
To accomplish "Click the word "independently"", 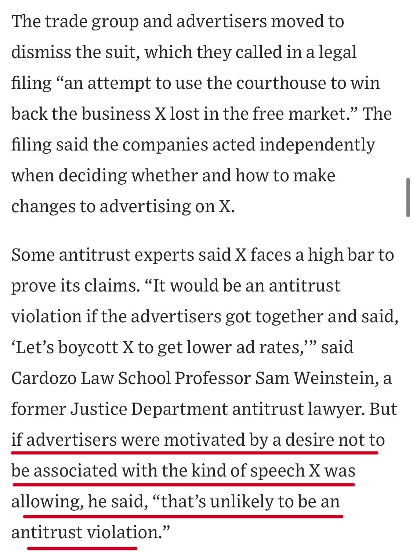I will click(317, 145).
